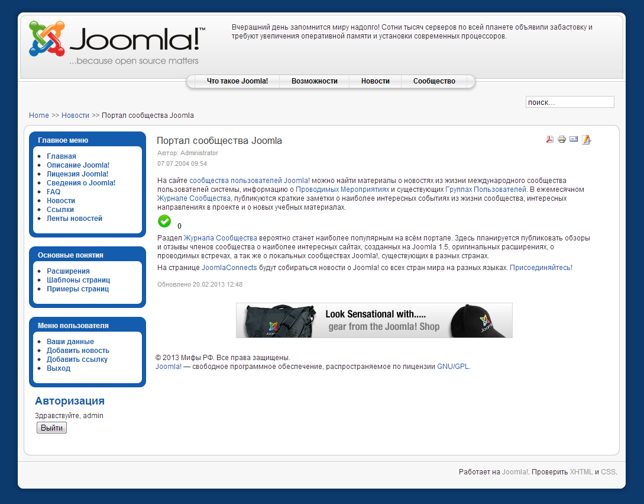Open "Лицензия Joomla!" sidebar link

77,174
